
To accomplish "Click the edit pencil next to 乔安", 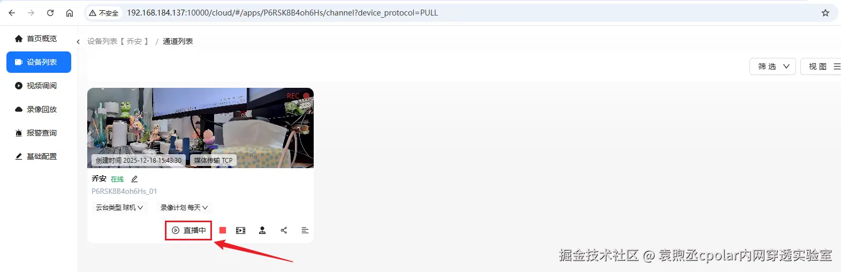I will (x=134, y=179).
